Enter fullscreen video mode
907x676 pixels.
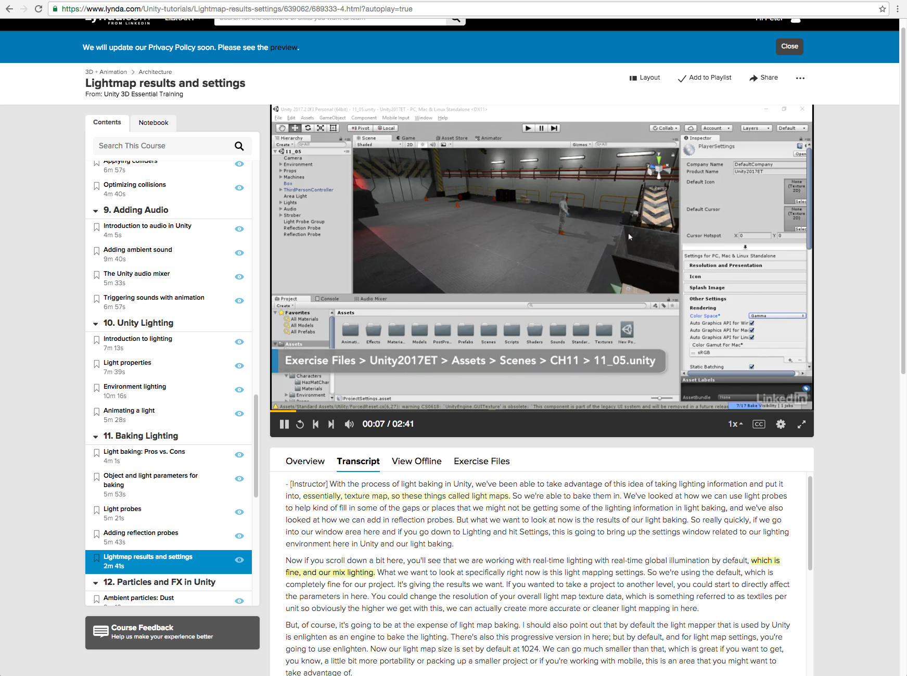click(x=801, y=424)
